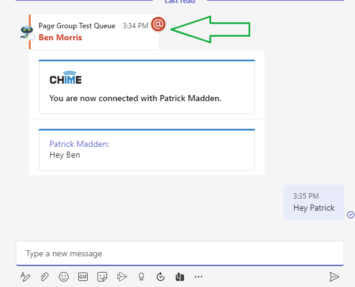
Task: Focus the Type a new message field
Action: click(180, 253)
